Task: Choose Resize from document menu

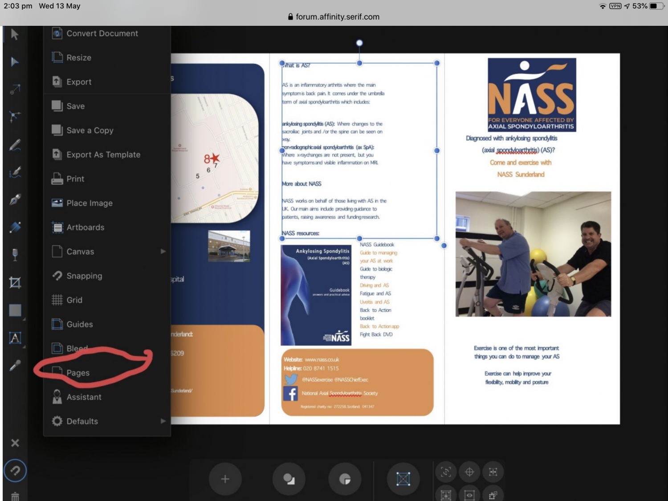Action: click(x=107, y=57)
